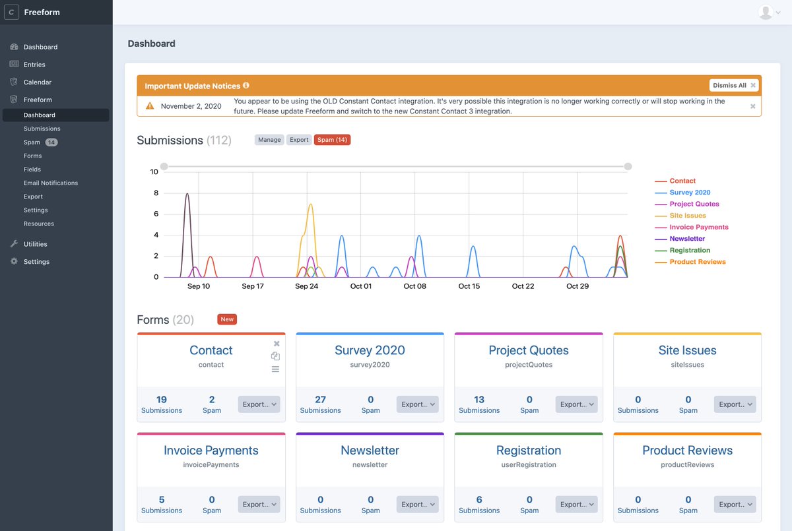Viewport: 792px width, 531px height.
Task: Open Newsletter form title link
Action: (370, 451)
